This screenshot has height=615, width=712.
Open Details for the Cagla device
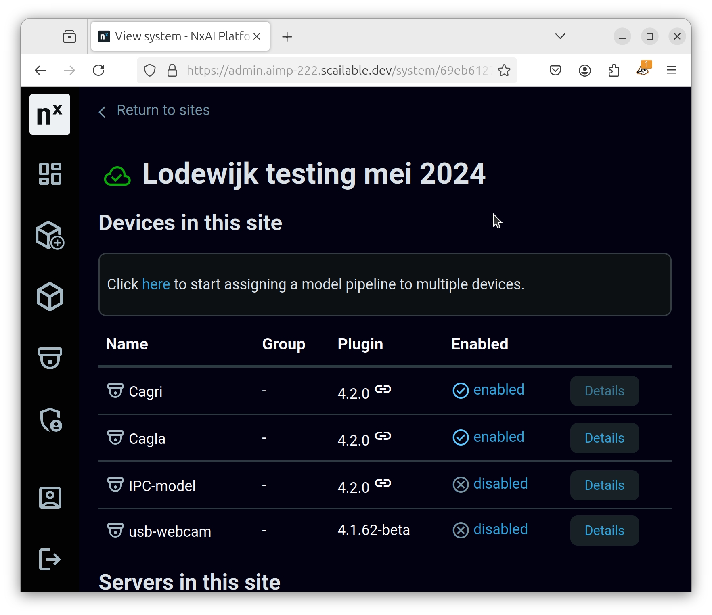pyautogui.click(x=604, y=438)
